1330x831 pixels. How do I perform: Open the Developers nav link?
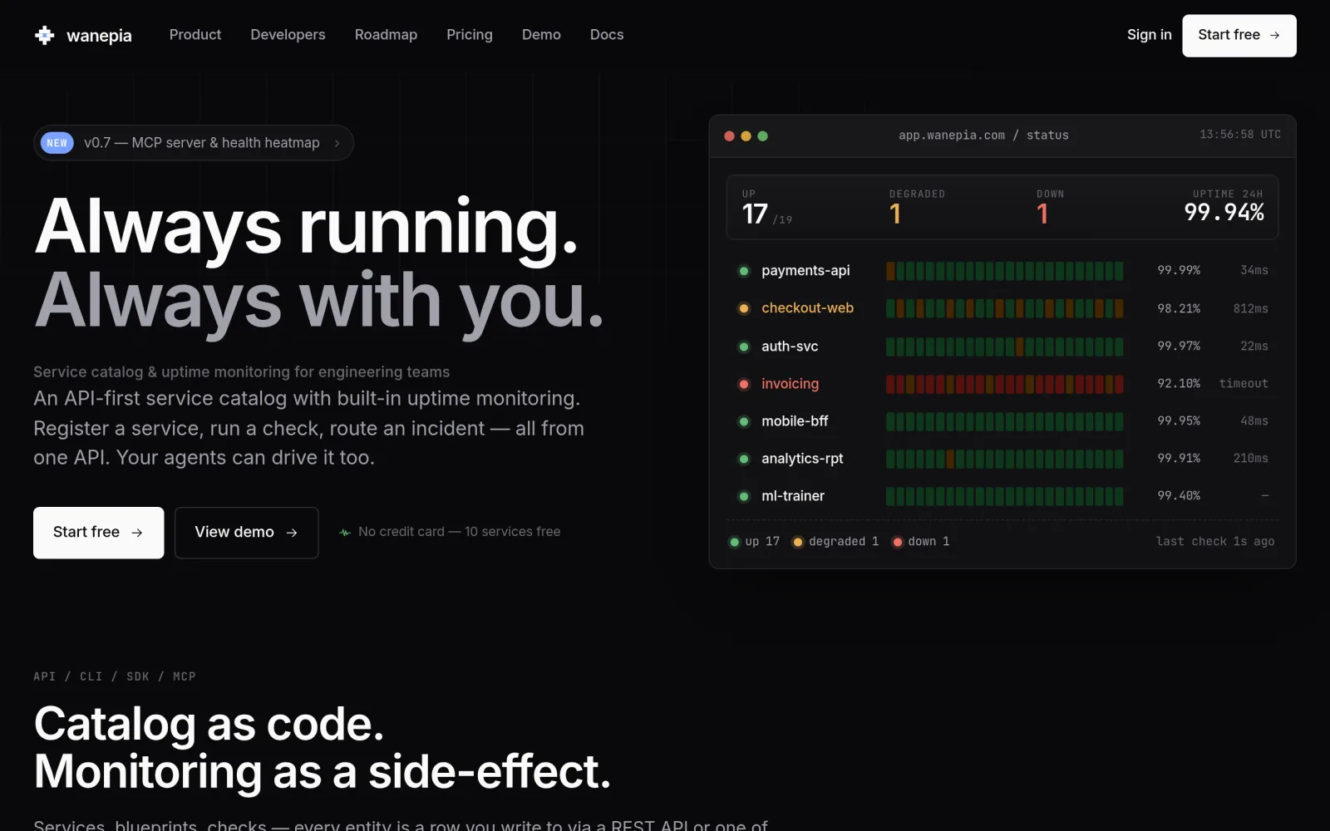click(x=288, y=35)
